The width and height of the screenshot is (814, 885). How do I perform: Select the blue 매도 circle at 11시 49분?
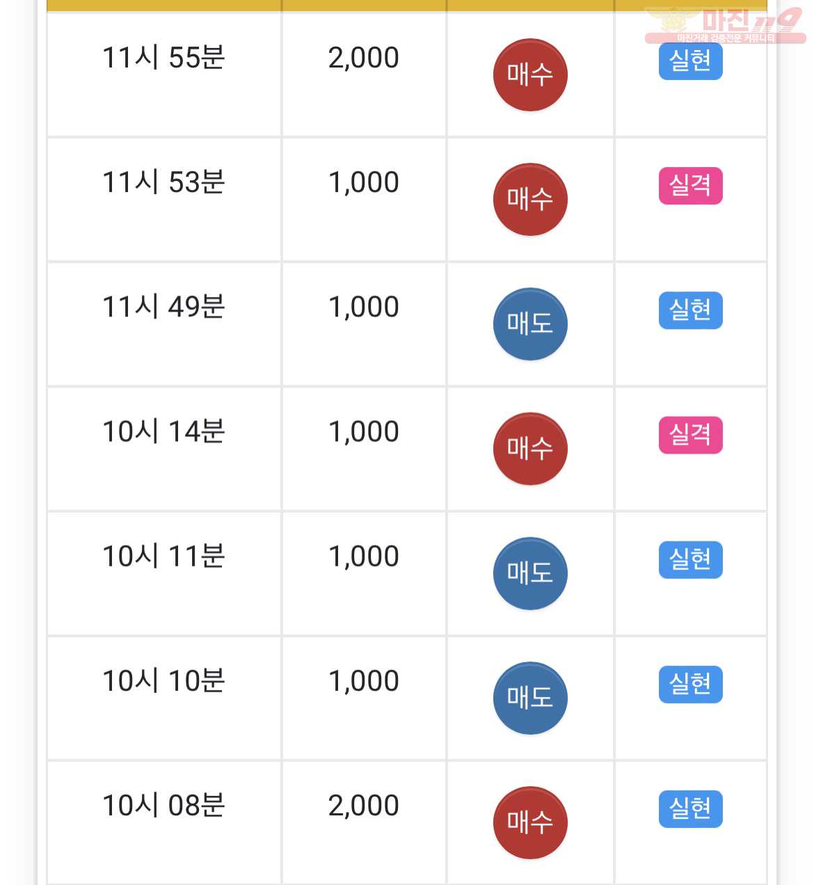[530, 324]
